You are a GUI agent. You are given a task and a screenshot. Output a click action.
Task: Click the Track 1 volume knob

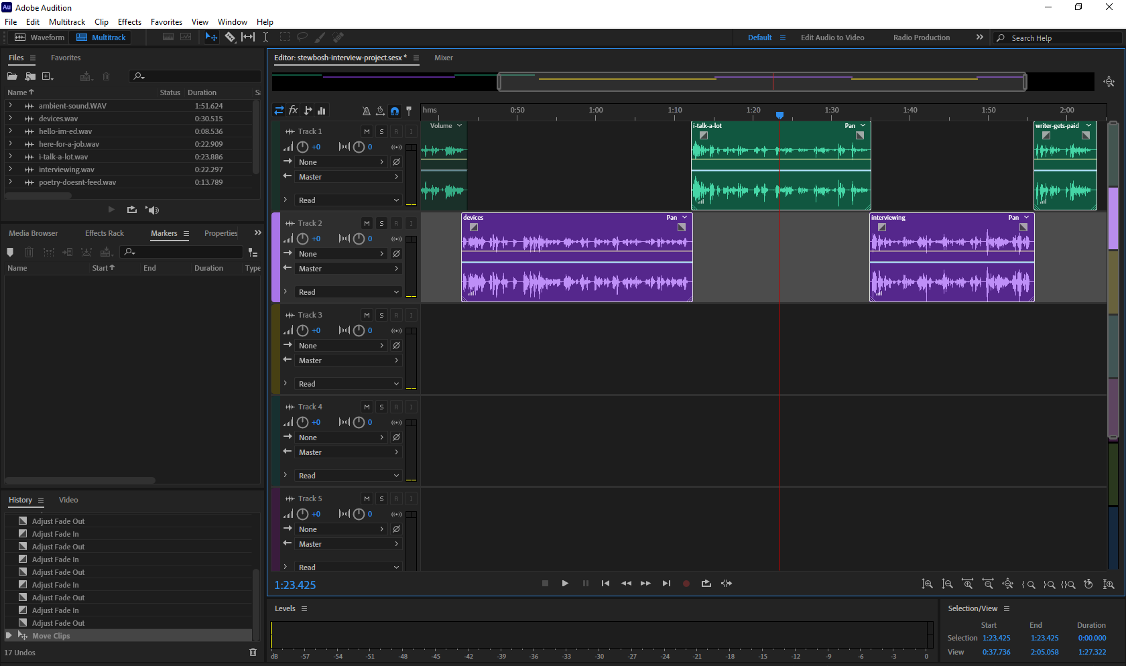click(302, 147)
